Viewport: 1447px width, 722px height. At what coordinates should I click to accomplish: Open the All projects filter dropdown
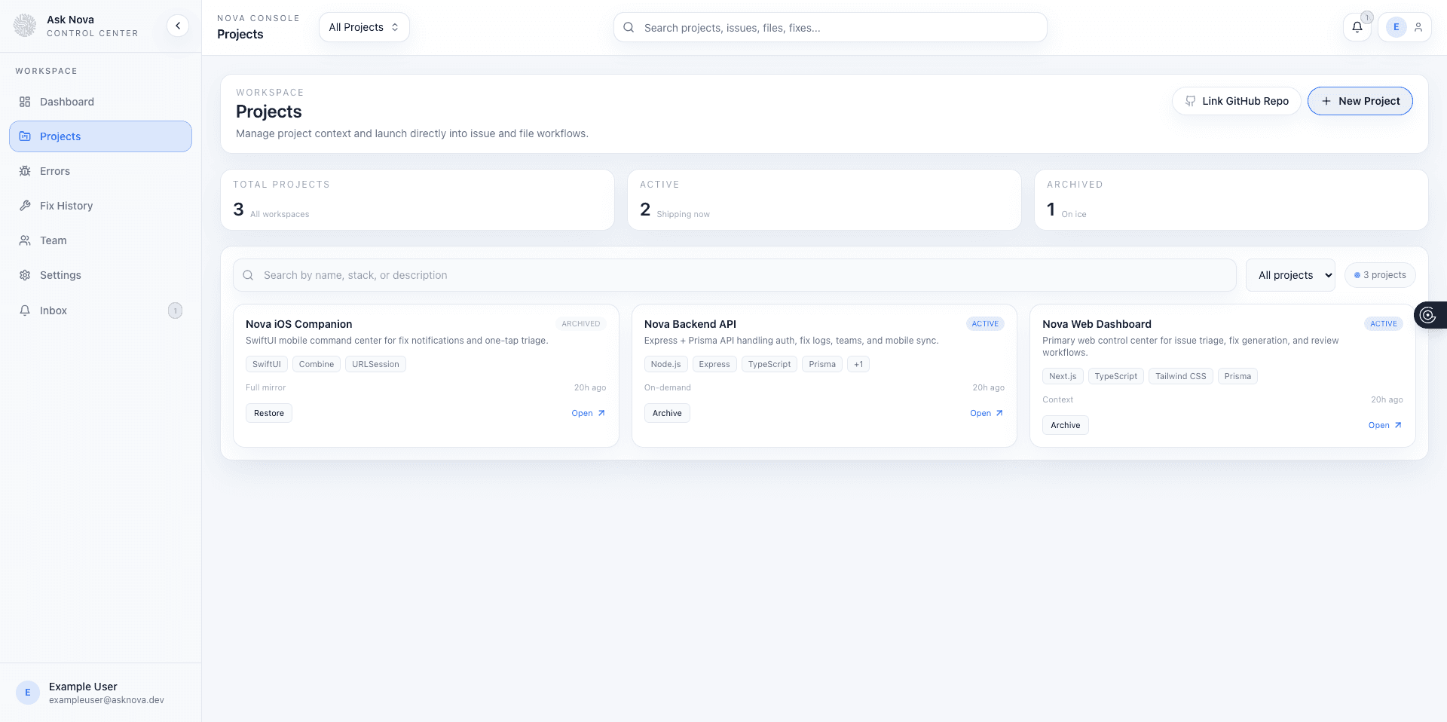[1290, 274]
